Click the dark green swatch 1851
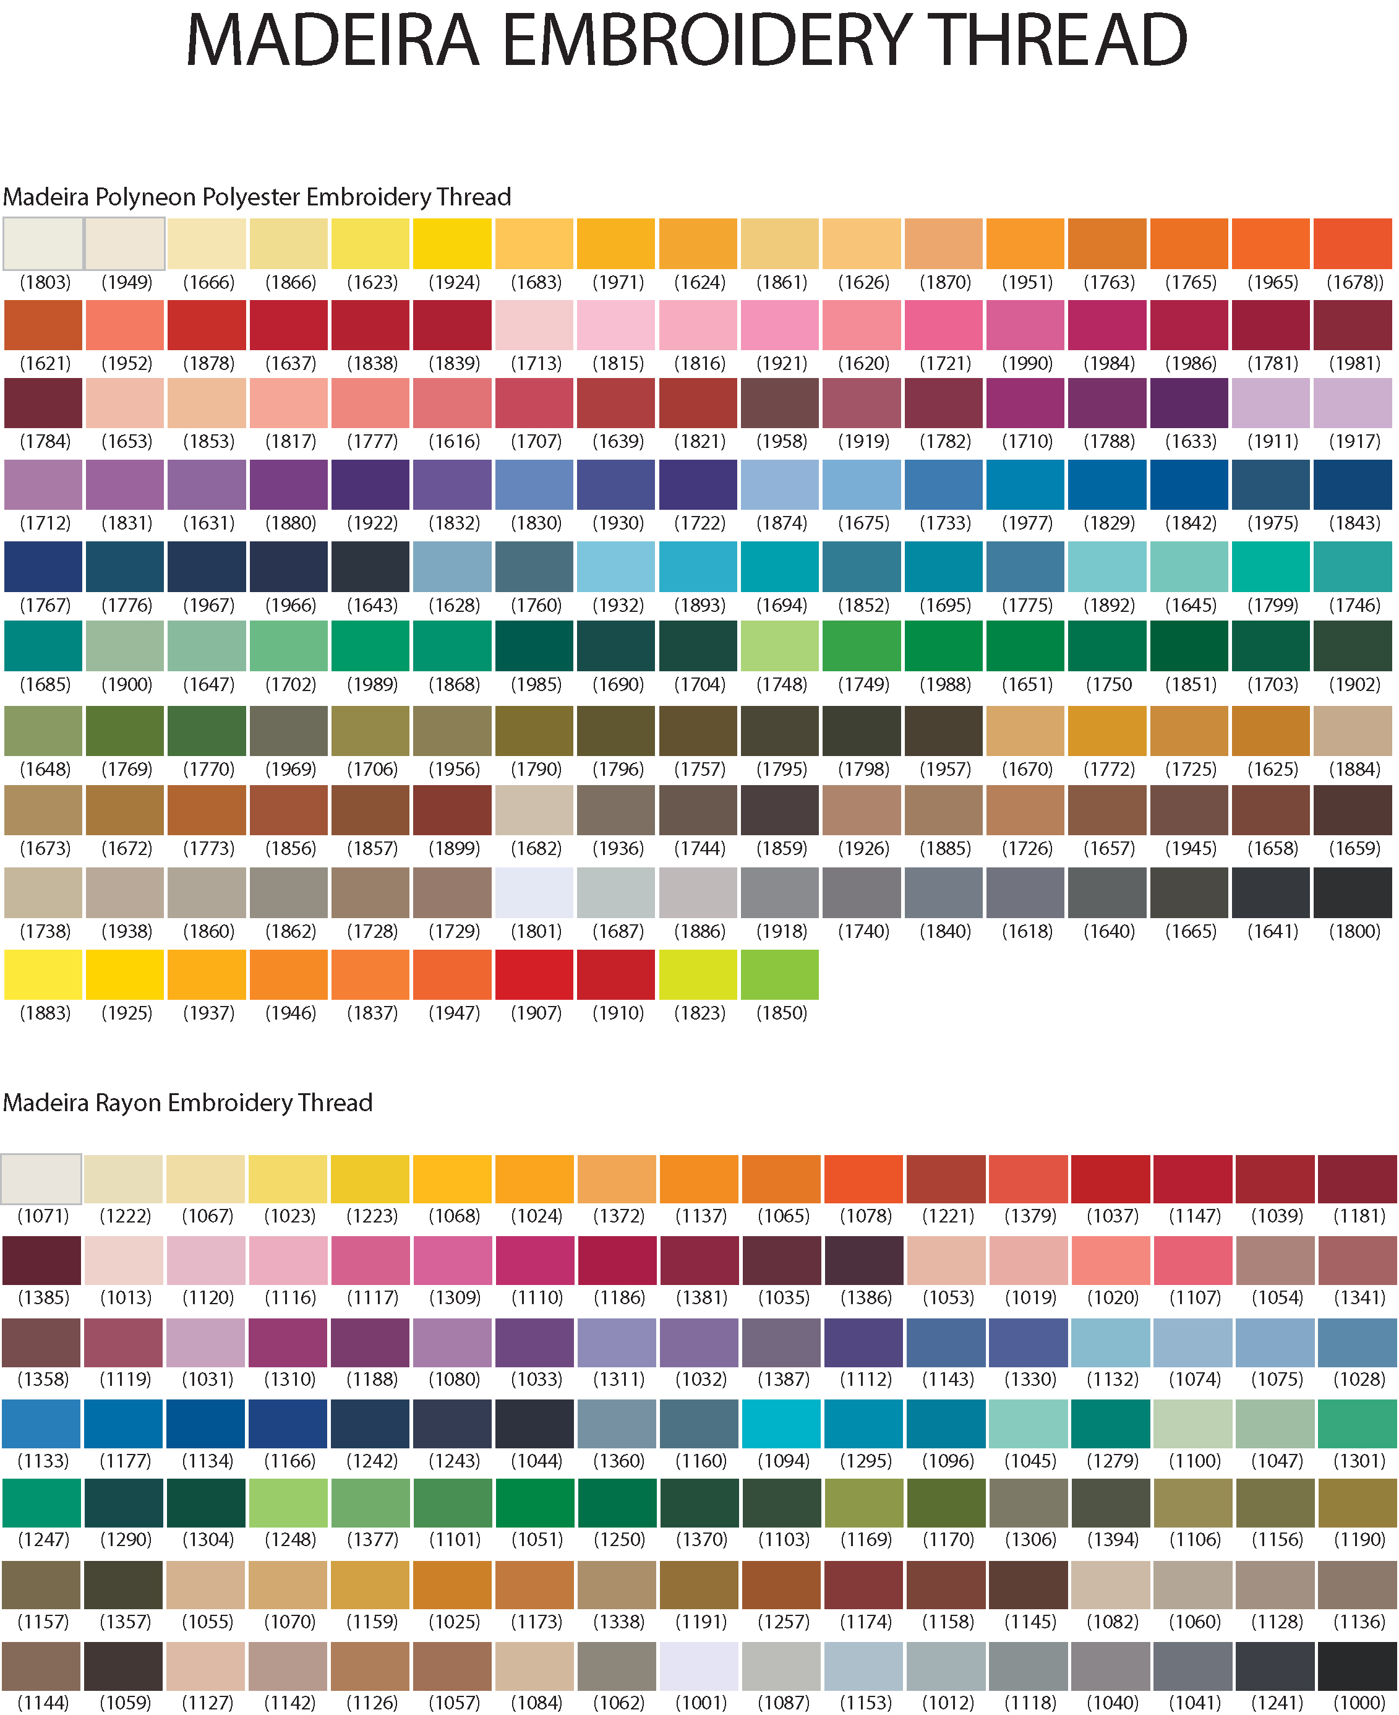This screenshot has height=1715, width=1399. (x=1189, y=647)
